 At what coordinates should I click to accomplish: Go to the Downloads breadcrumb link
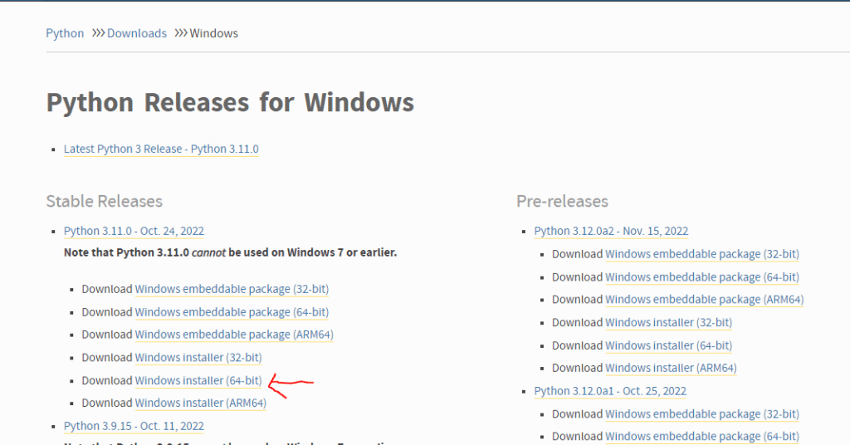click(137, 33)
